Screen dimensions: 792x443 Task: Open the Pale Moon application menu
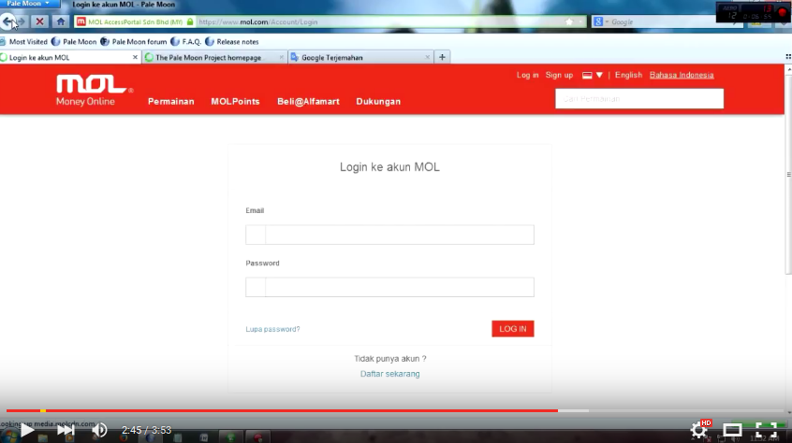click(29, 4)
